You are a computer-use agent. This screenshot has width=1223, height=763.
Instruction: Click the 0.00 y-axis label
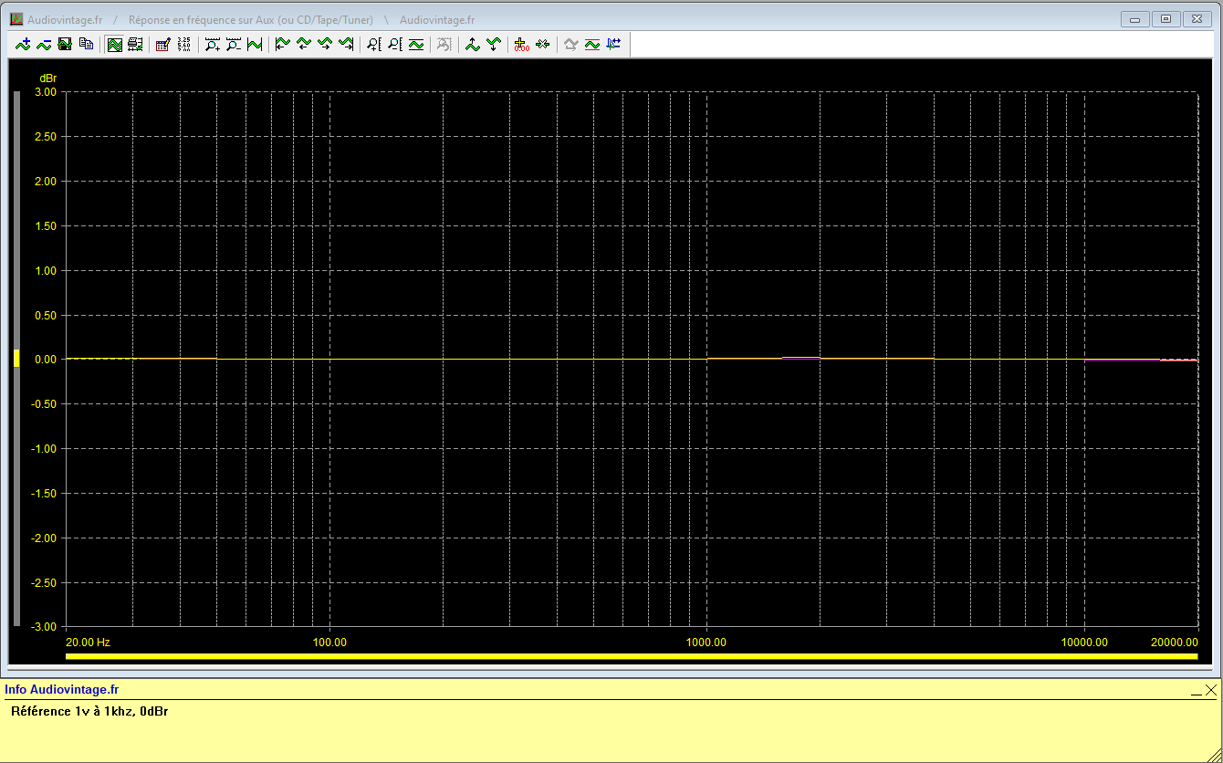[x=45, y=360]
